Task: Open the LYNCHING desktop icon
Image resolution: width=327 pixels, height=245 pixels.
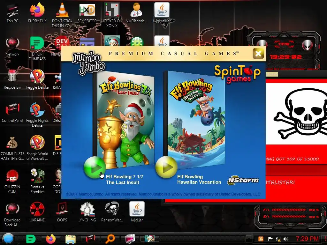Action: point(87,212)
